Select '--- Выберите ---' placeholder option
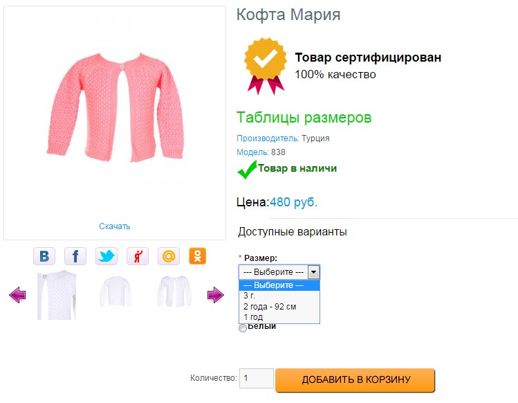Image resolution: width=518 pixels, height=403 pixels. tap(279, 285)
